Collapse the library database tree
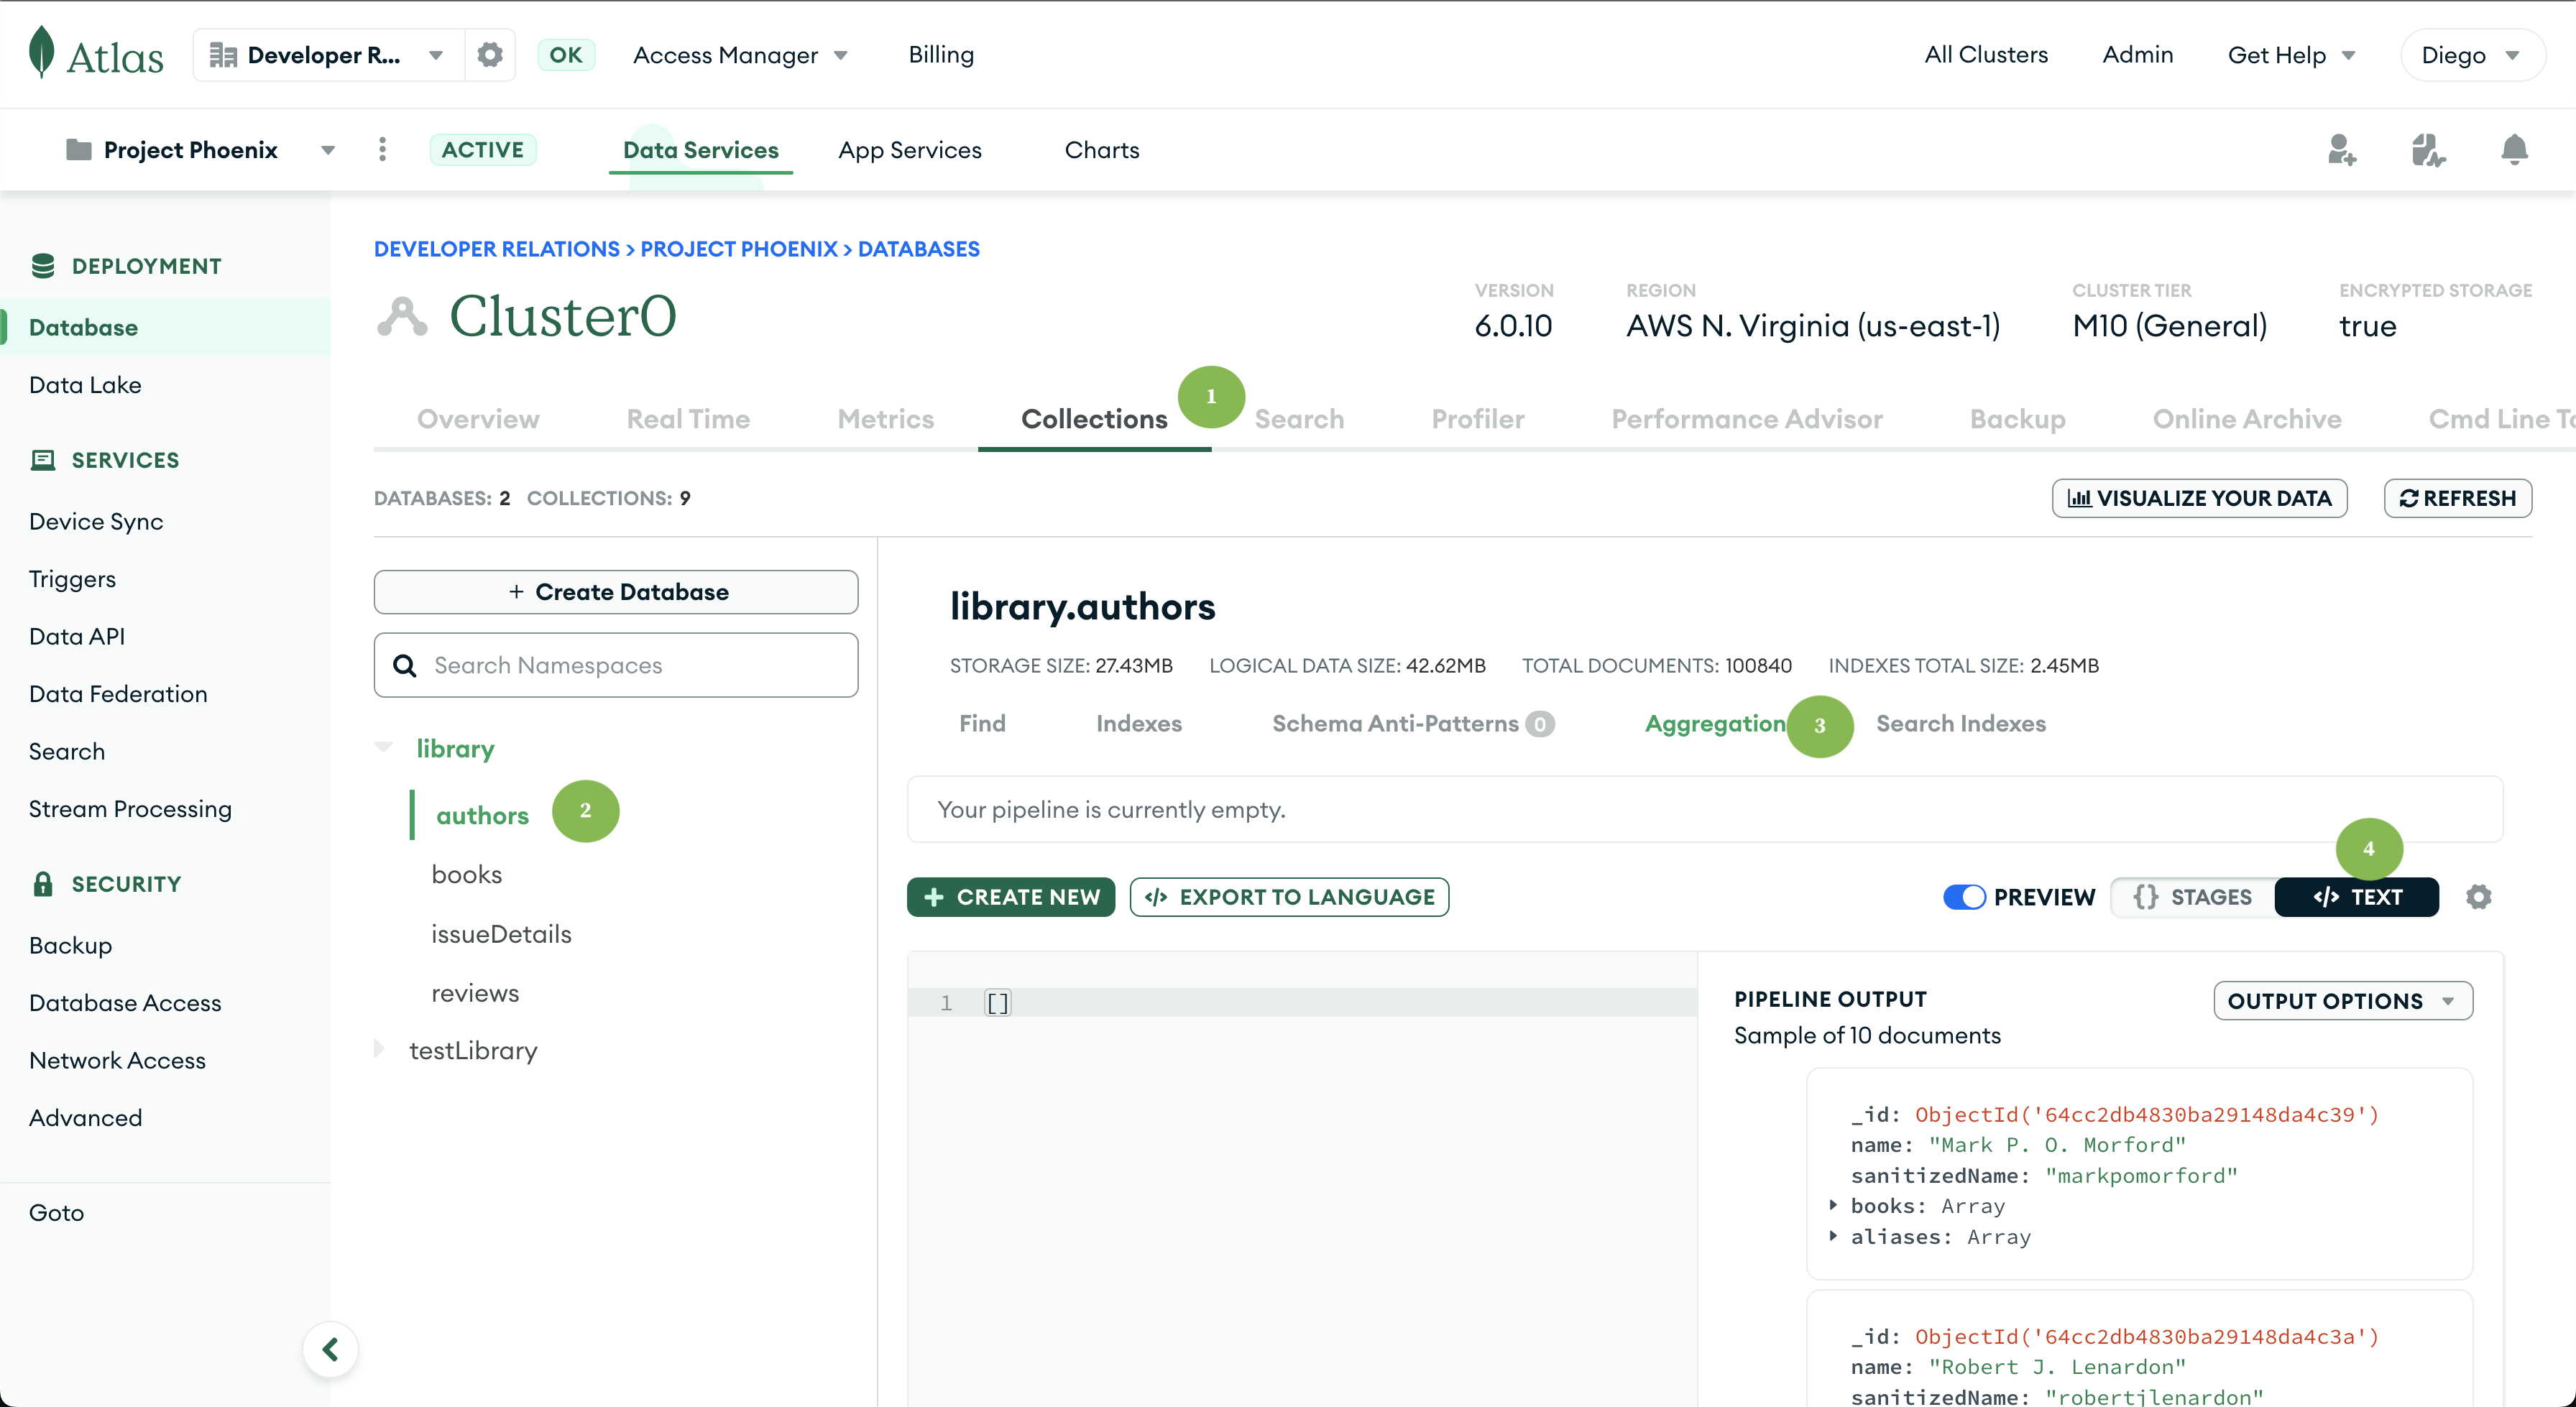Image resolution: width=2576 pixels, height=1407 pixels. click(x=383, y=747)
